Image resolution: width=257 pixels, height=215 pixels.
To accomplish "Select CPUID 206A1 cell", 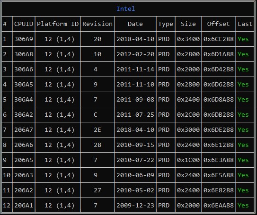I will tap(24, 206).
